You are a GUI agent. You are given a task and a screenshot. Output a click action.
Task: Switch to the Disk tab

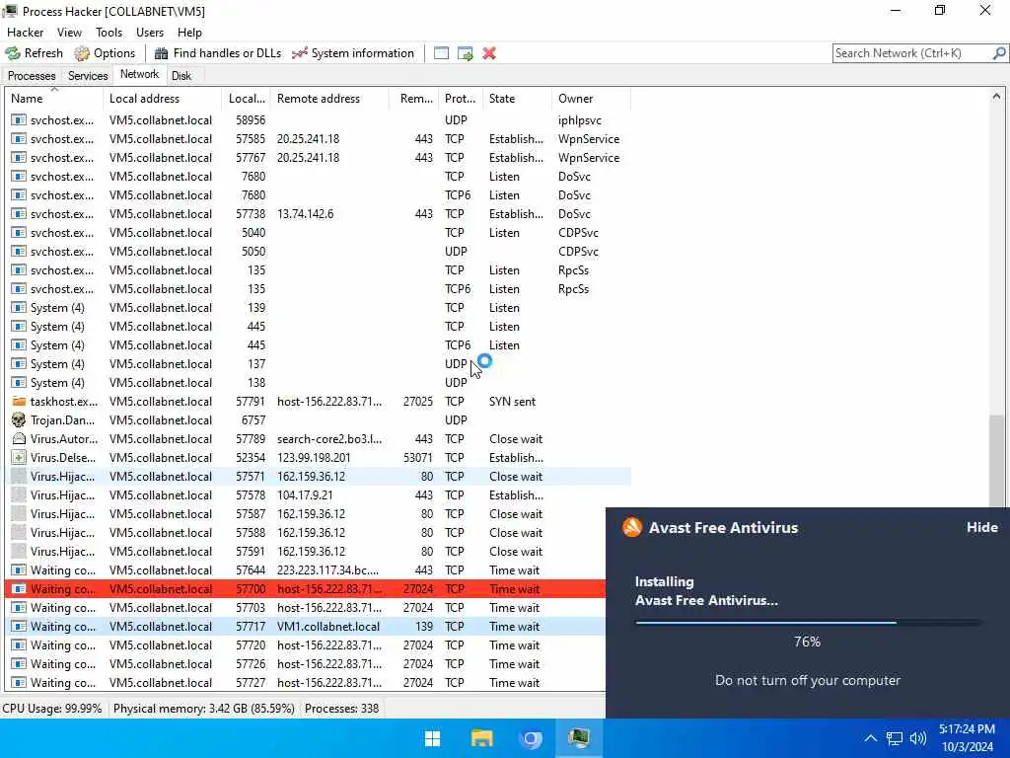181,76
